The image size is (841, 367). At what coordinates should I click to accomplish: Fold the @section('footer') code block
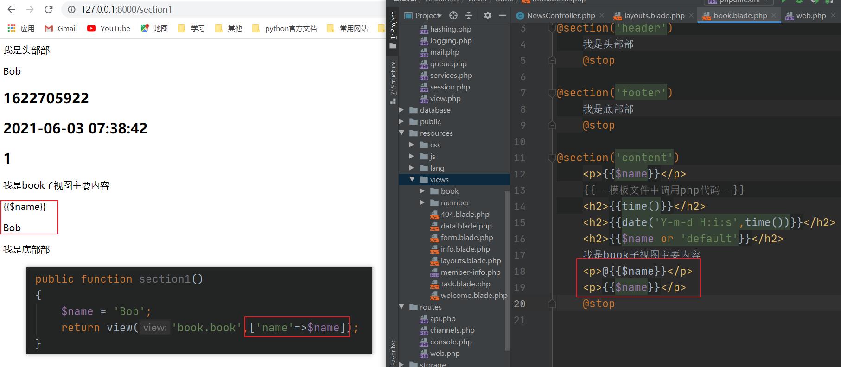pyautogui.click(x=552, y=93)
